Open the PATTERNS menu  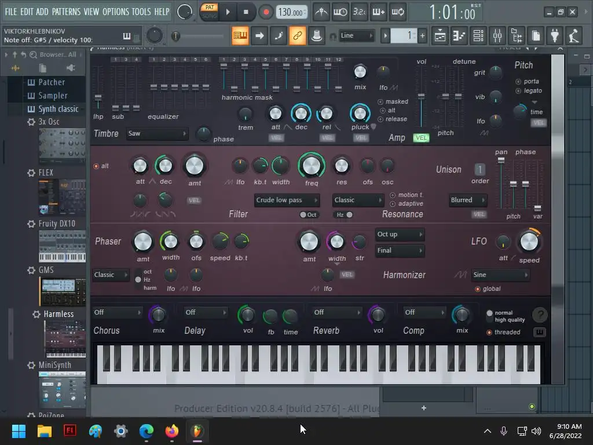[66, 12]
